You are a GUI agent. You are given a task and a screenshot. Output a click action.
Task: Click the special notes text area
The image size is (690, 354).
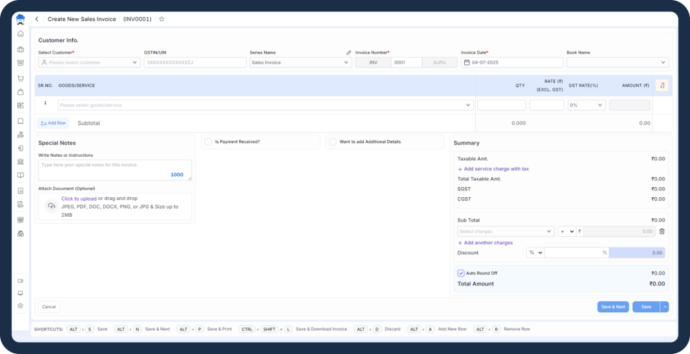coord(115,170)
